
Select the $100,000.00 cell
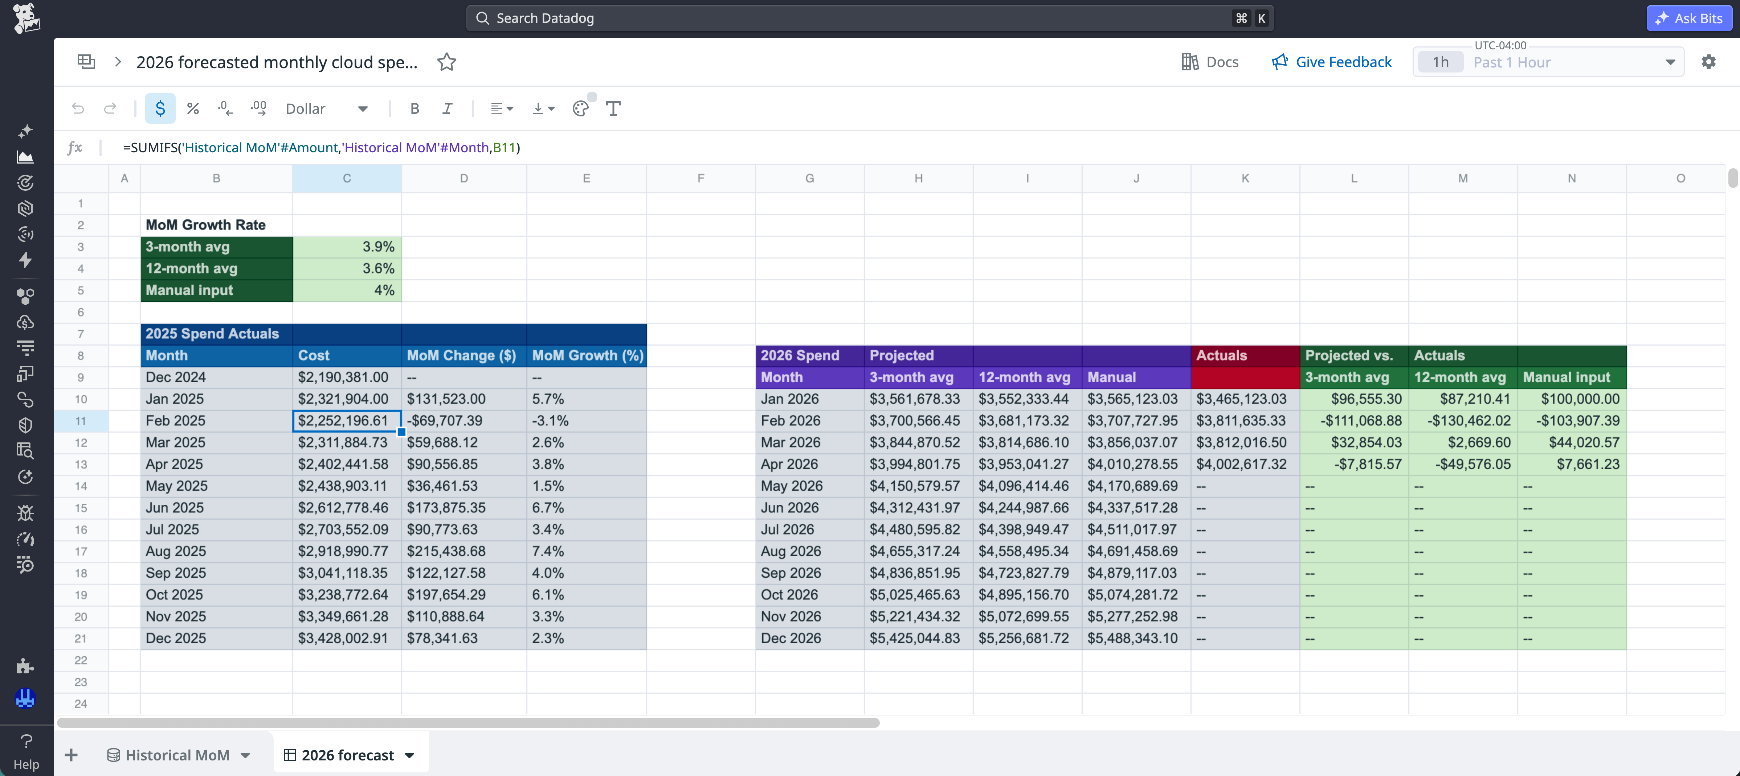pyautogui.click(x=1571, y=400)
